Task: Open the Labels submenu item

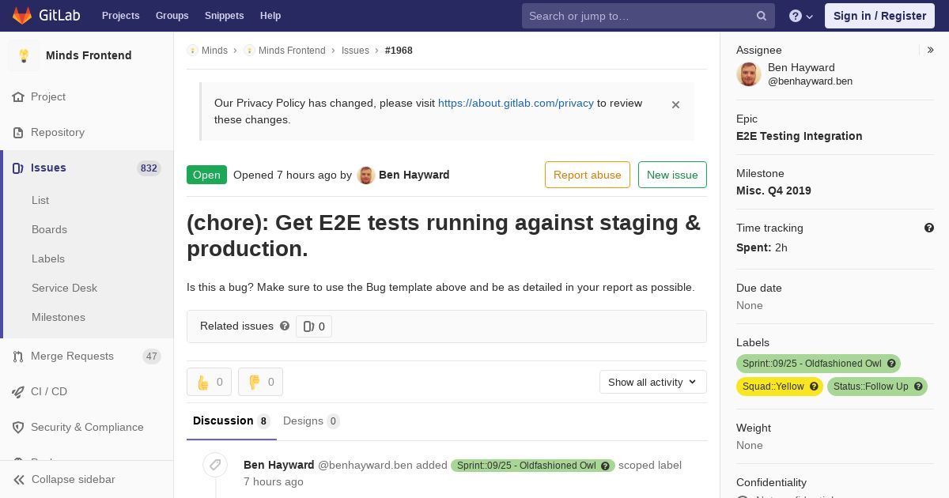Action: [x=48, y=258]
